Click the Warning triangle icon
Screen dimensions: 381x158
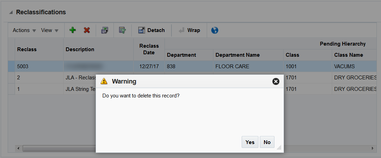104,81
